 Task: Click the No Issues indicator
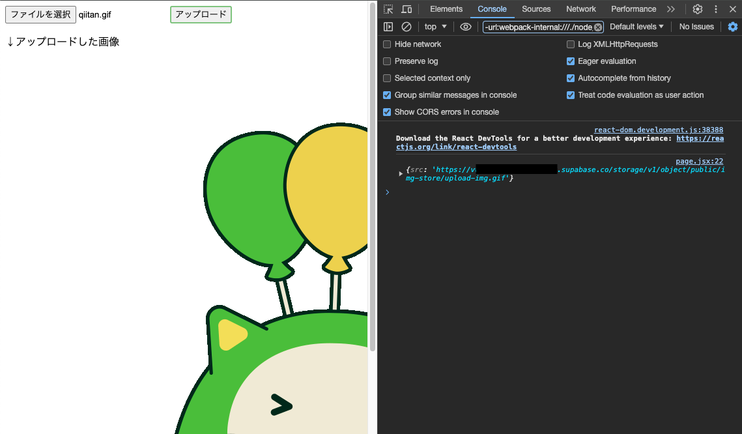click(696, 27)
